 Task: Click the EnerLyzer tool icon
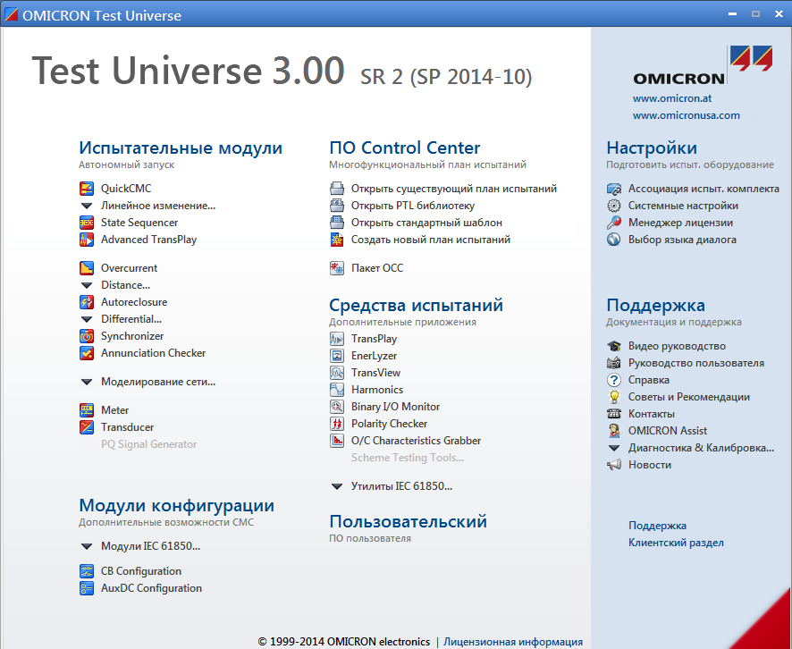[337, 356]
